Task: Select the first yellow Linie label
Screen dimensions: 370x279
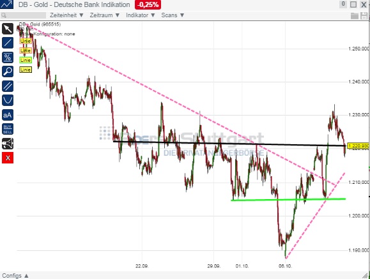Action: [x=26, y=41]
